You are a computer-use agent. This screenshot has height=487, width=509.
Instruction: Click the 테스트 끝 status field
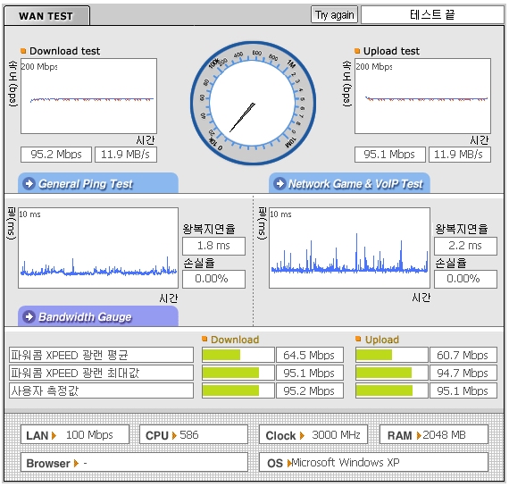pos(432,14)
